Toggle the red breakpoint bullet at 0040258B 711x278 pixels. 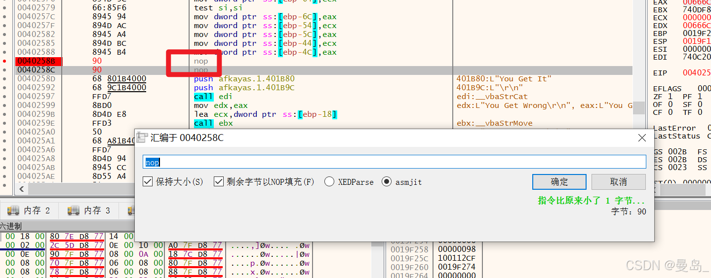pyautogui.click(x=4, y=61)
